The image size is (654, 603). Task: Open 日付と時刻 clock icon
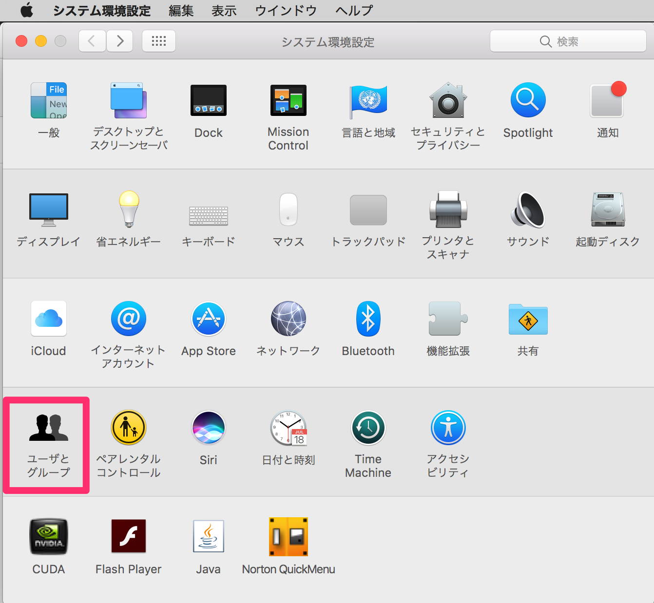coord(289,428)
